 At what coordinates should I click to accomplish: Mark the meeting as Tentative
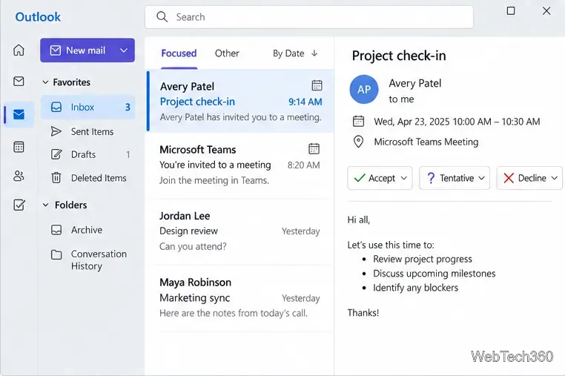tap(450, 178)
